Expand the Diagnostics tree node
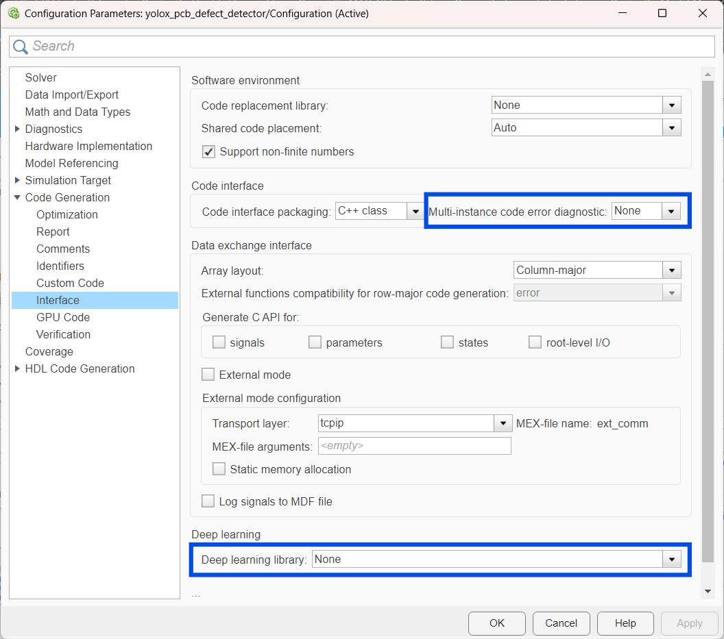Image resolution: width=724 pixels, height=639 pixels. point(17,129)
